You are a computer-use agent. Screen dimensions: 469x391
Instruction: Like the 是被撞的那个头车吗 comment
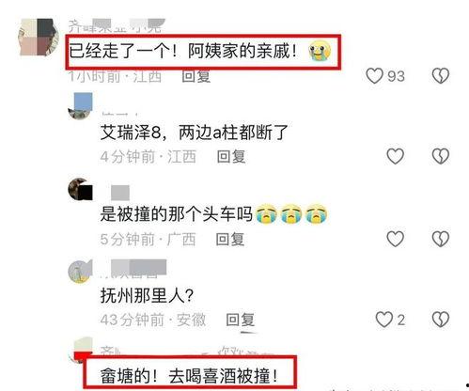[x=396, y=239]
